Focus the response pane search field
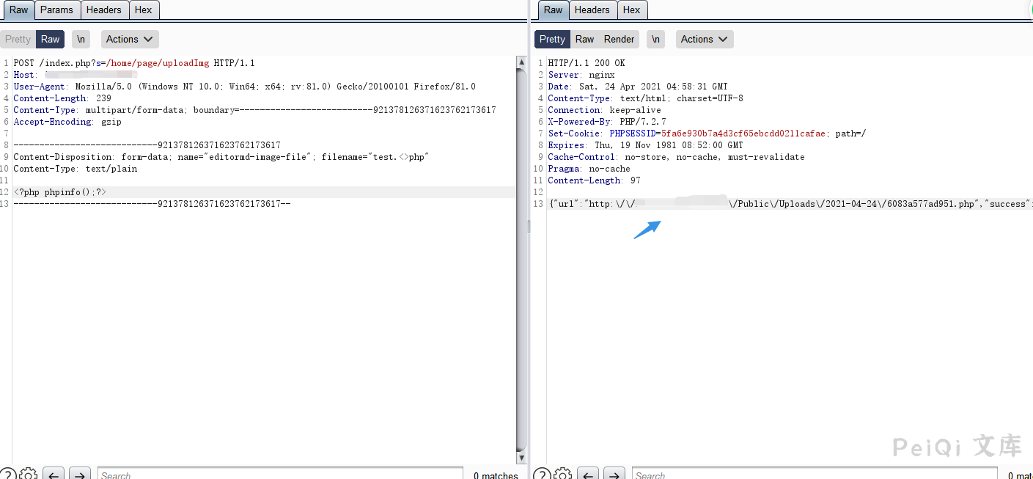This screenshot has height=479, width=1033. [815, 474]
